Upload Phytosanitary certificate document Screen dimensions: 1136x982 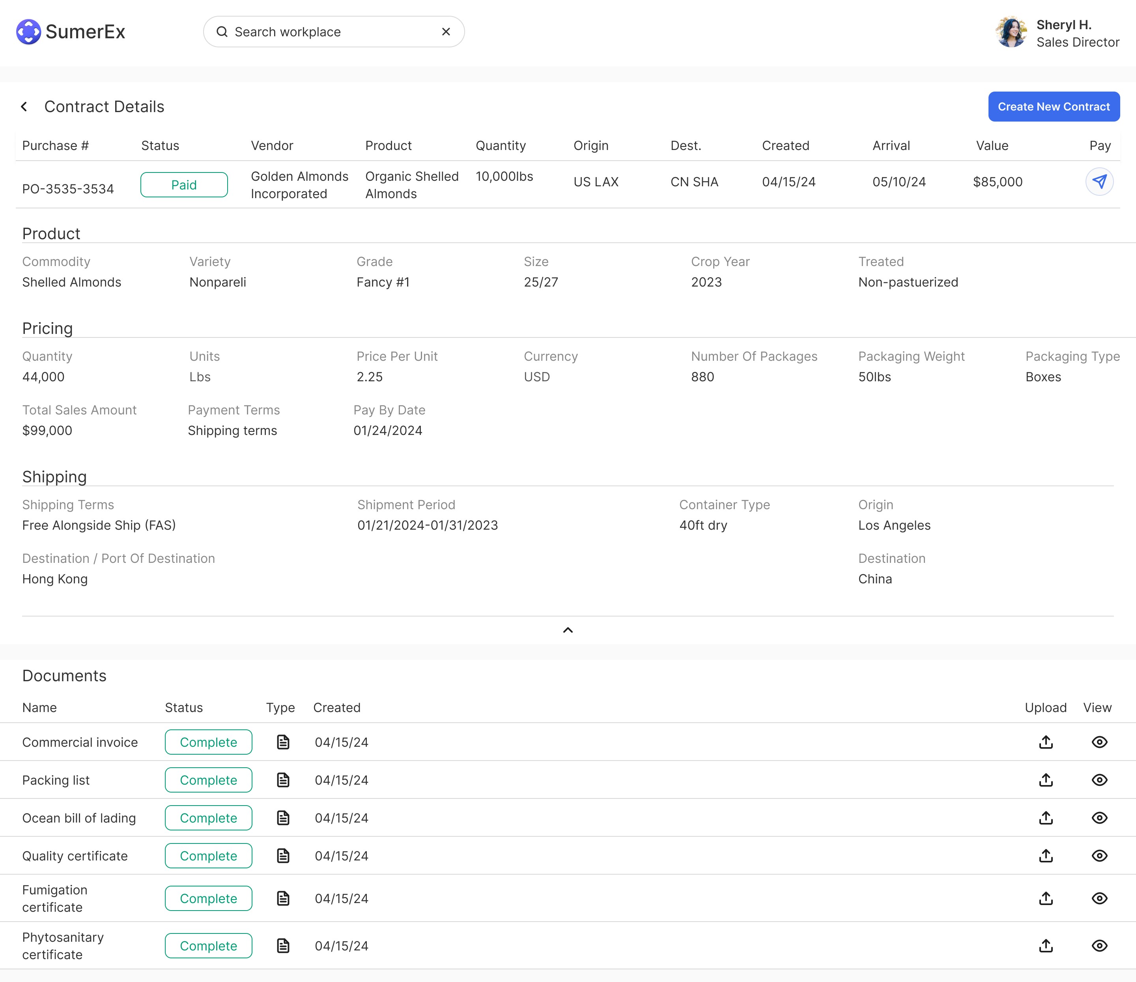coord(1046,946)
